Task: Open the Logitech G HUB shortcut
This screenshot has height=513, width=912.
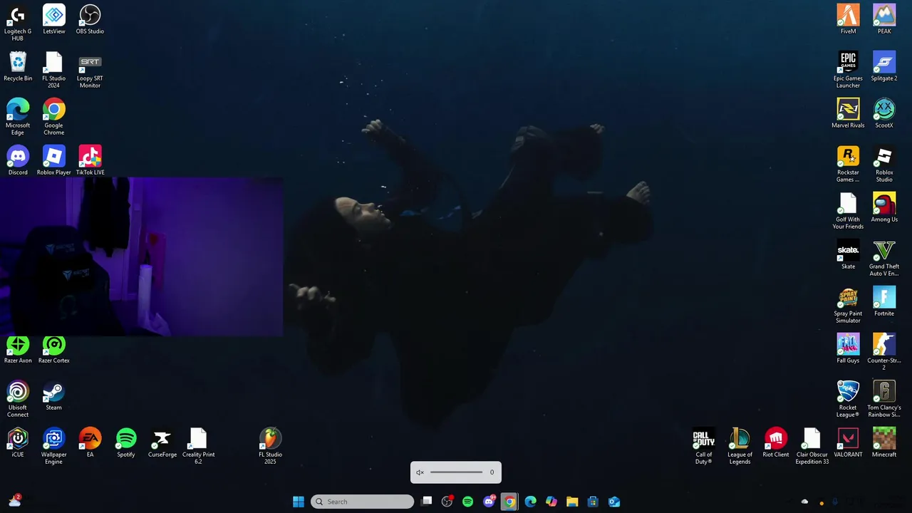Action: coord(18,23)
